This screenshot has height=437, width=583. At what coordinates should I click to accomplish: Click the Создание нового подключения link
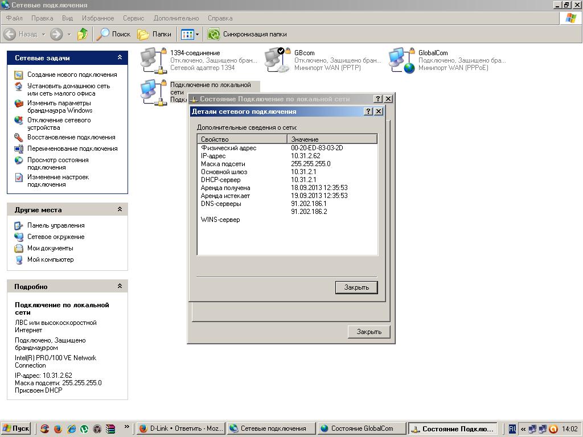click(x=72, y=75)
